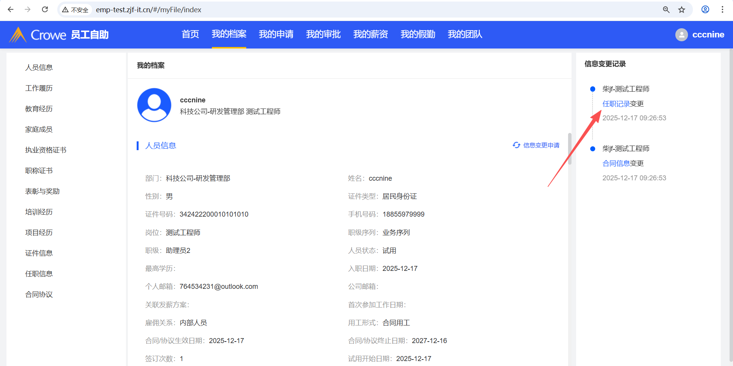Reload the page with refresh icon

pos(45,10)
